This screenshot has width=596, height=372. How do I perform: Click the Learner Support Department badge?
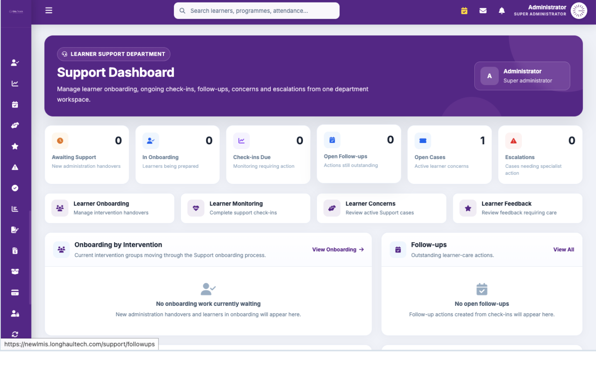tap(114, 54)
